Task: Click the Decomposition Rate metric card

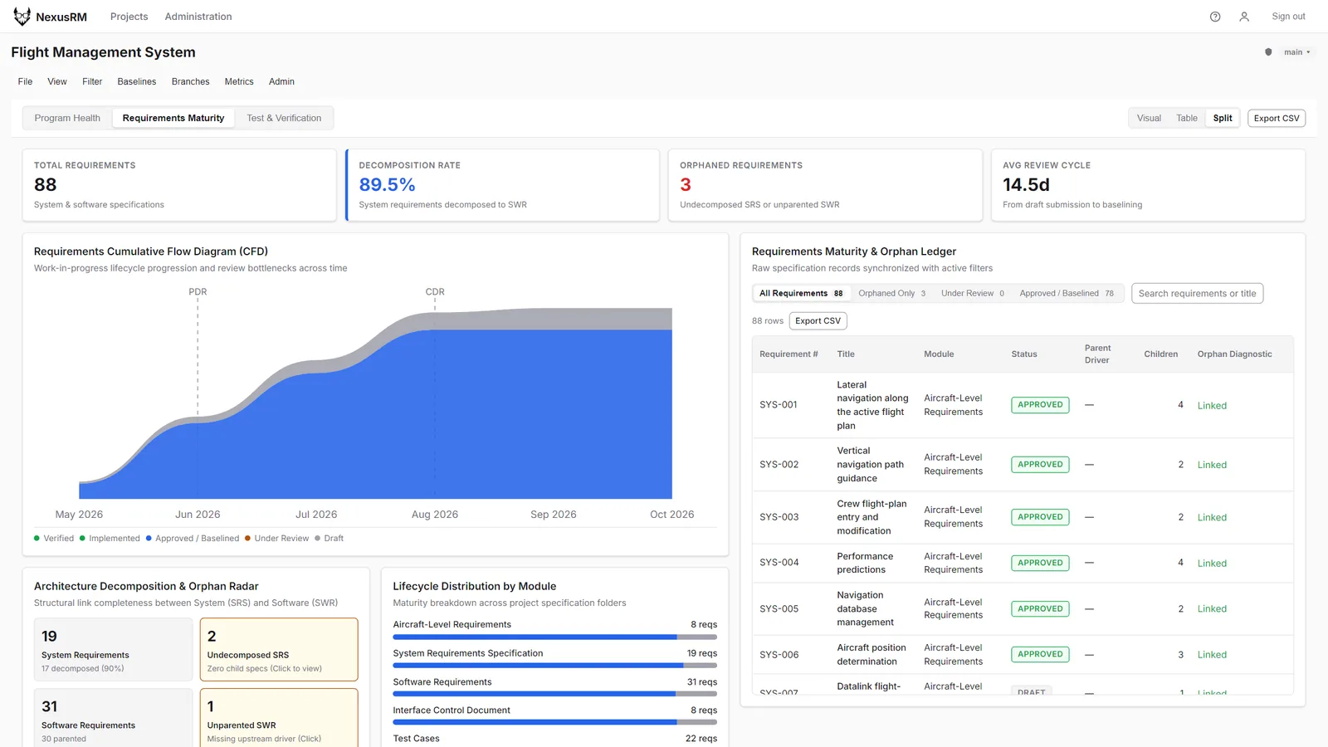Action: [502, 185]
